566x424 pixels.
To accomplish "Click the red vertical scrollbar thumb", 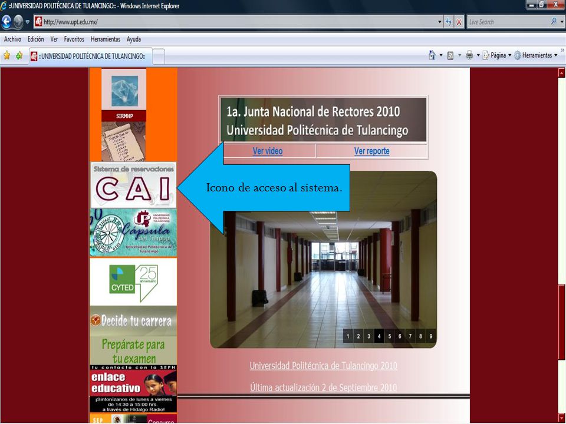I will (x=562, y=322).
